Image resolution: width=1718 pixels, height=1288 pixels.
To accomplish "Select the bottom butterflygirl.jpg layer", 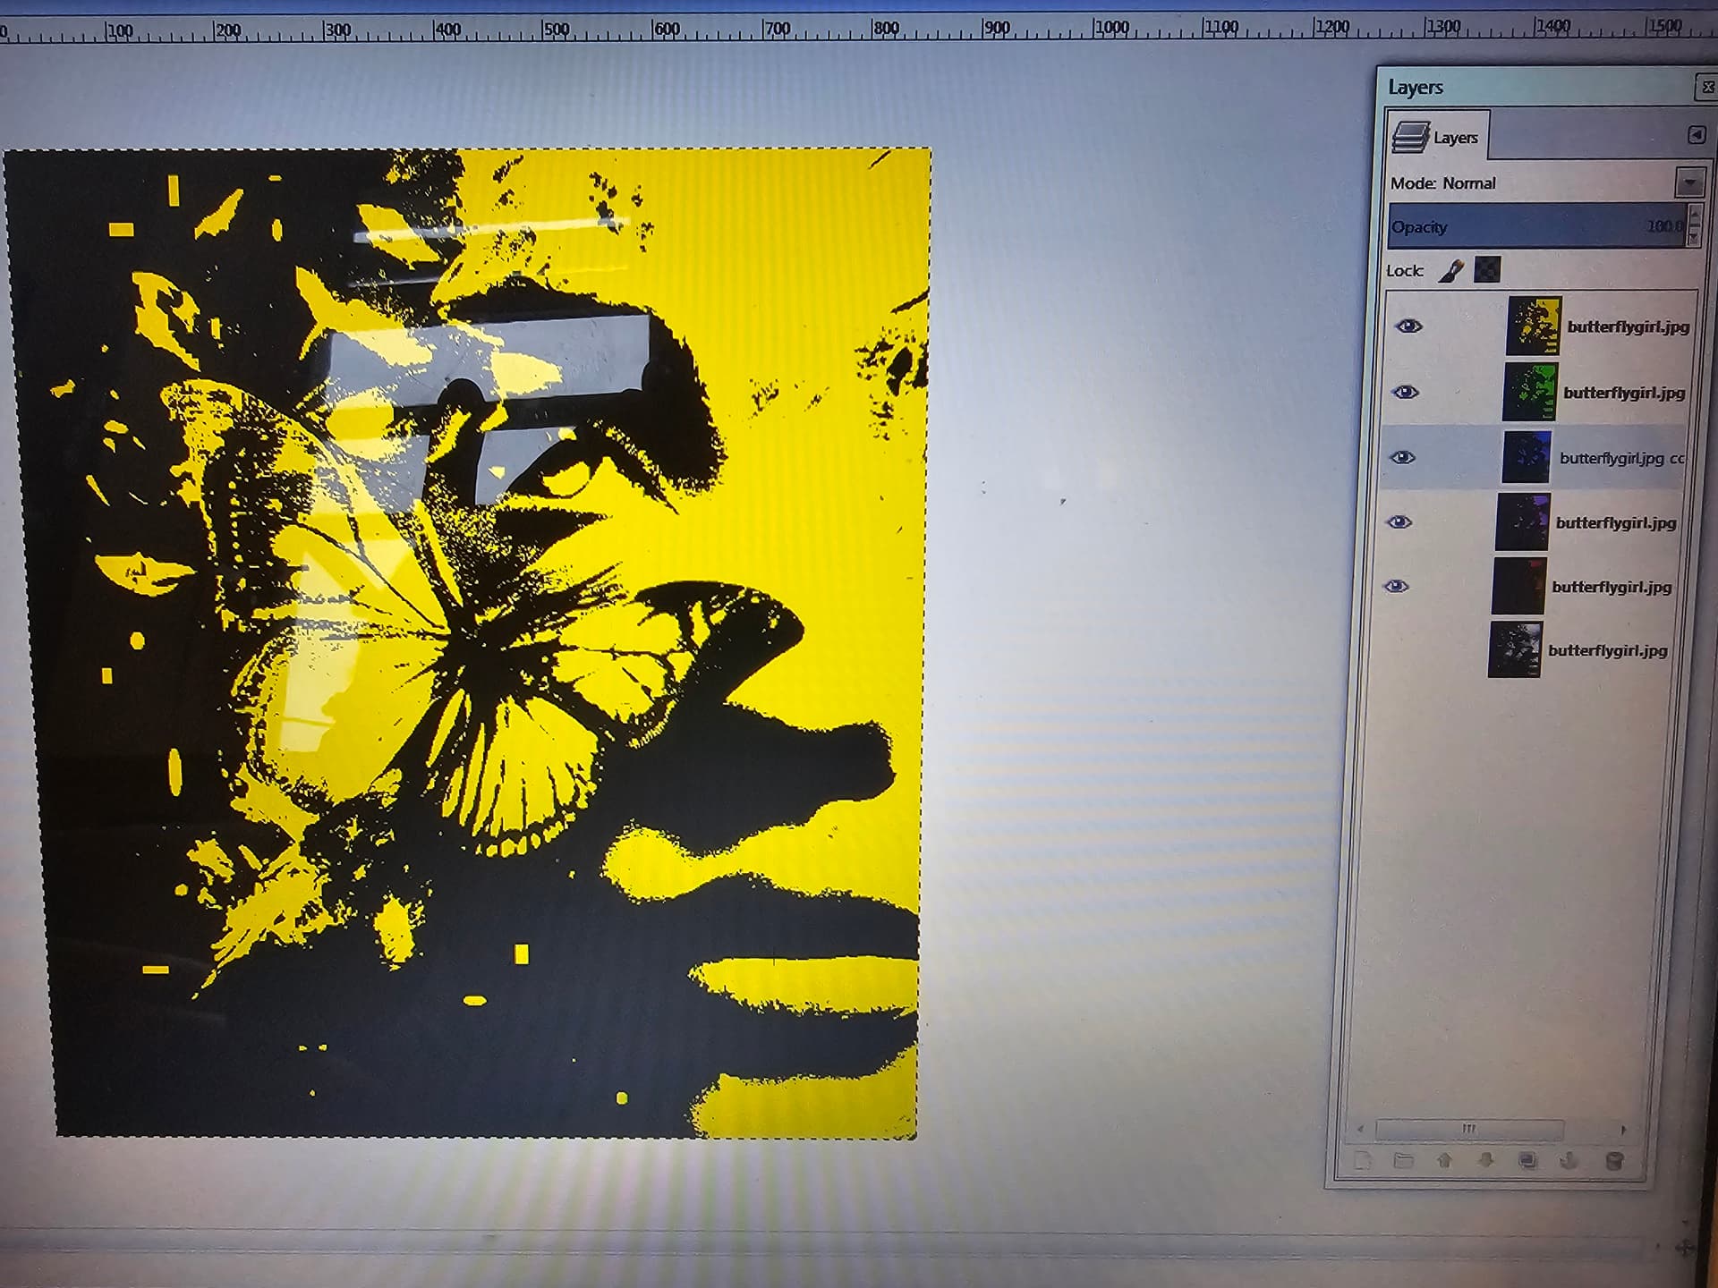I will pyautogui.click(x=1578, y=650).
